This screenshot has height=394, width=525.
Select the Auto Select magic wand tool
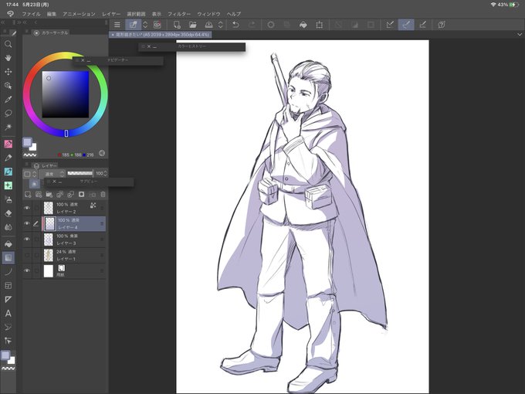pyautogui.click(x=8, y=127)
